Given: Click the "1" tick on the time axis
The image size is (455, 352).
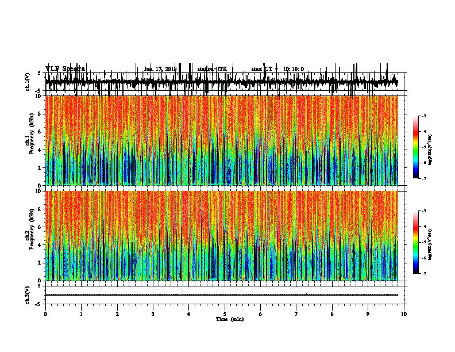Looking at the screenshot, I should [81, 314].
